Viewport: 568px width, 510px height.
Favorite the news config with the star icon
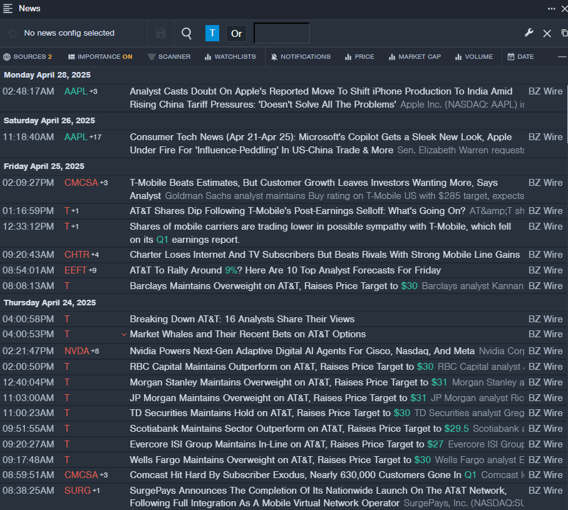(x=13, y=33)
